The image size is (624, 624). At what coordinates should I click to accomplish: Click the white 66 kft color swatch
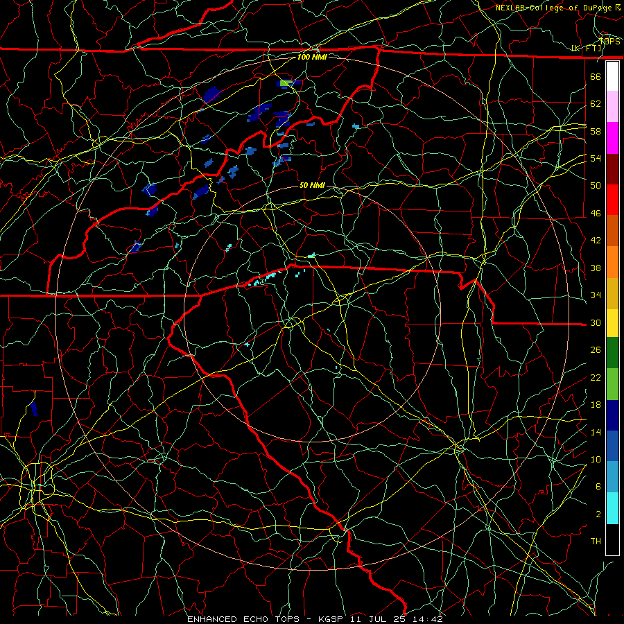(612, 76)
